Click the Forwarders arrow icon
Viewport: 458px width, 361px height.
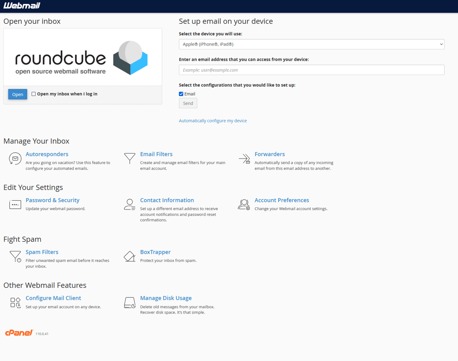tap(245, 159)
